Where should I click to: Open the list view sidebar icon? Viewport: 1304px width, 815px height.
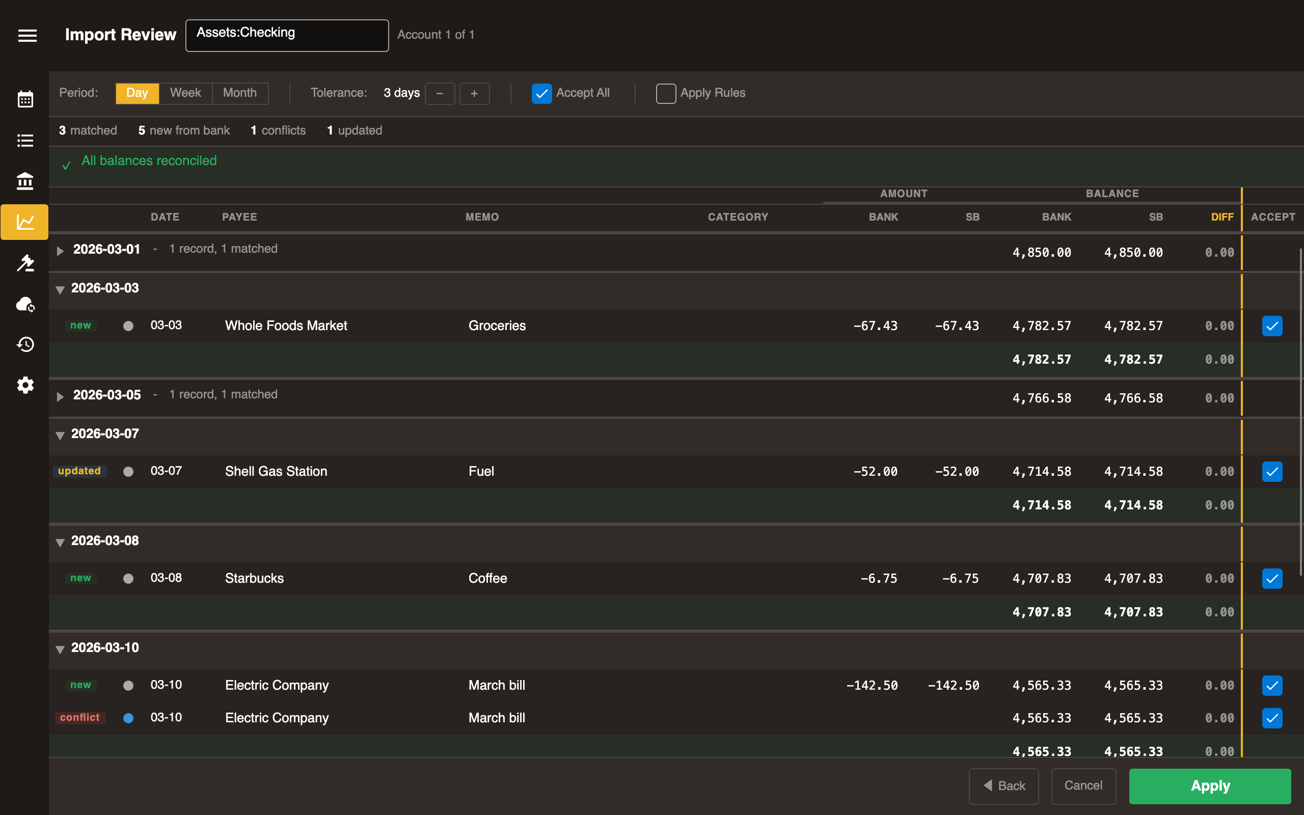coord(25,140)
